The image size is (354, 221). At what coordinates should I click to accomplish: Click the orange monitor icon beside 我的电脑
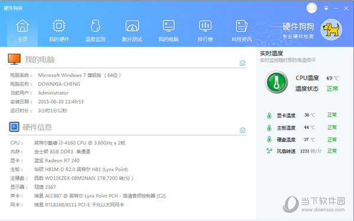coord(14,59)
